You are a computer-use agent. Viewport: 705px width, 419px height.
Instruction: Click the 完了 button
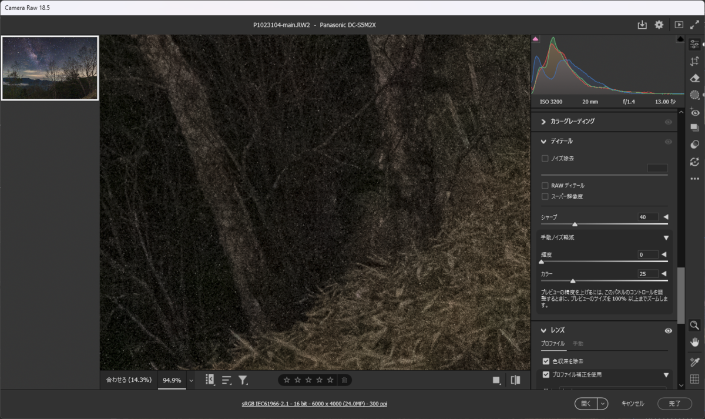click(x=675, y=404)
